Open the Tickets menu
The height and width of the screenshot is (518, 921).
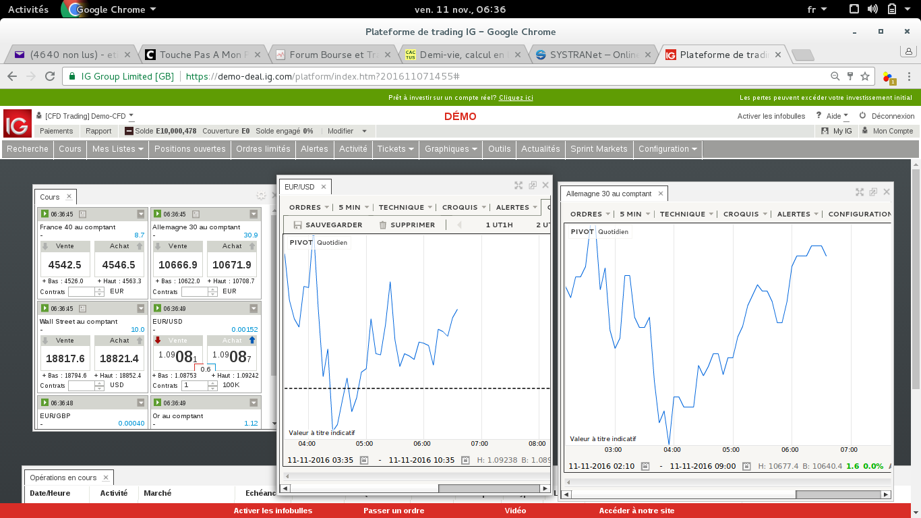pyautogui.click(x=396, y=149)
